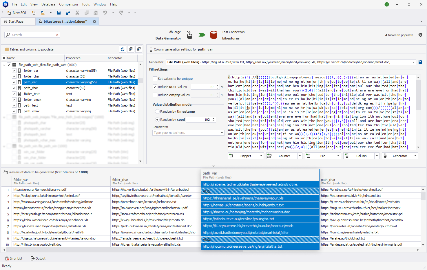This screenshot has height=270, width=427.
Task: Save generator settings with the disk icon
Action: pyautogui.click(x=420, y=62)
